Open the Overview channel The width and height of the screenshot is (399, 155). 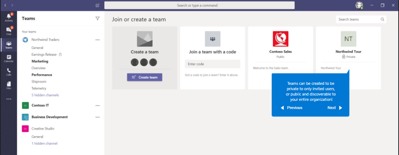pos(38,68)
